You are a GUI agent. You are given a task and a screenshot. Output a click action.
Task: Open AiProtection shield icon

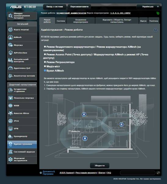pyautogui.click(x=10, y=53)
